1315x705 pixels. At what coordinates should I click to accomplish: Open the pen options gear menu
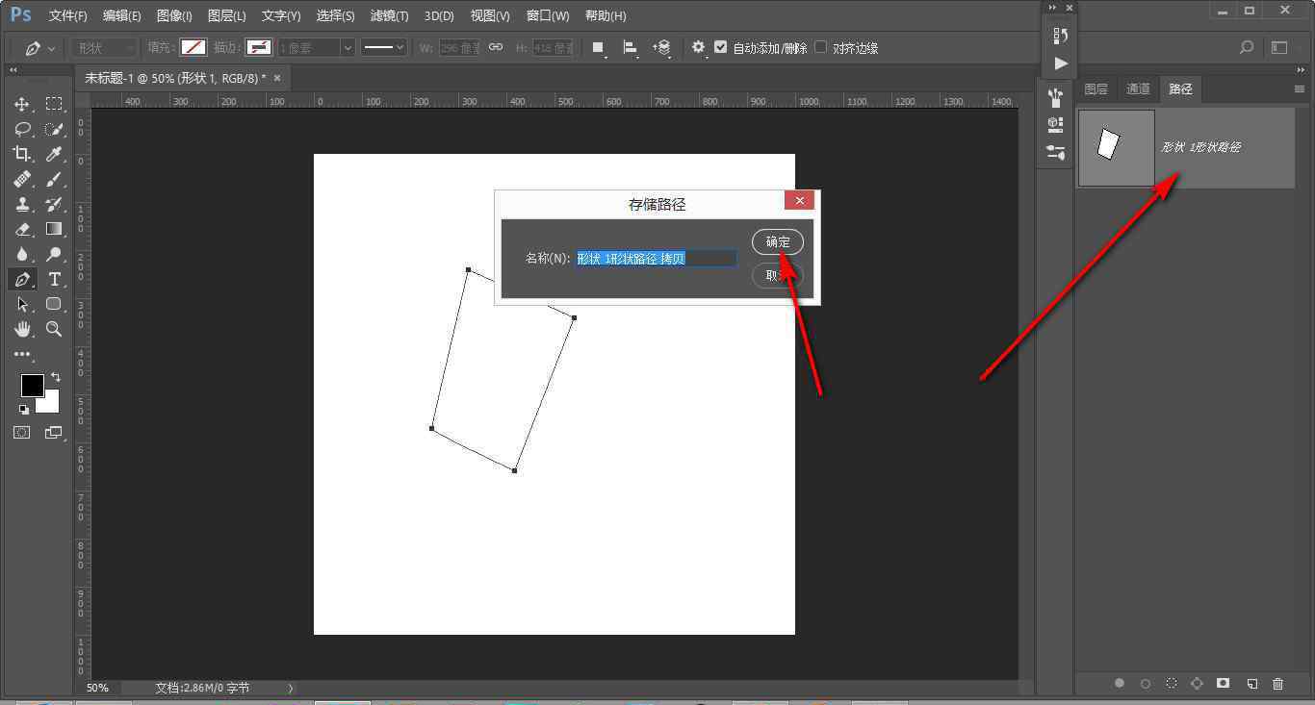699,47
